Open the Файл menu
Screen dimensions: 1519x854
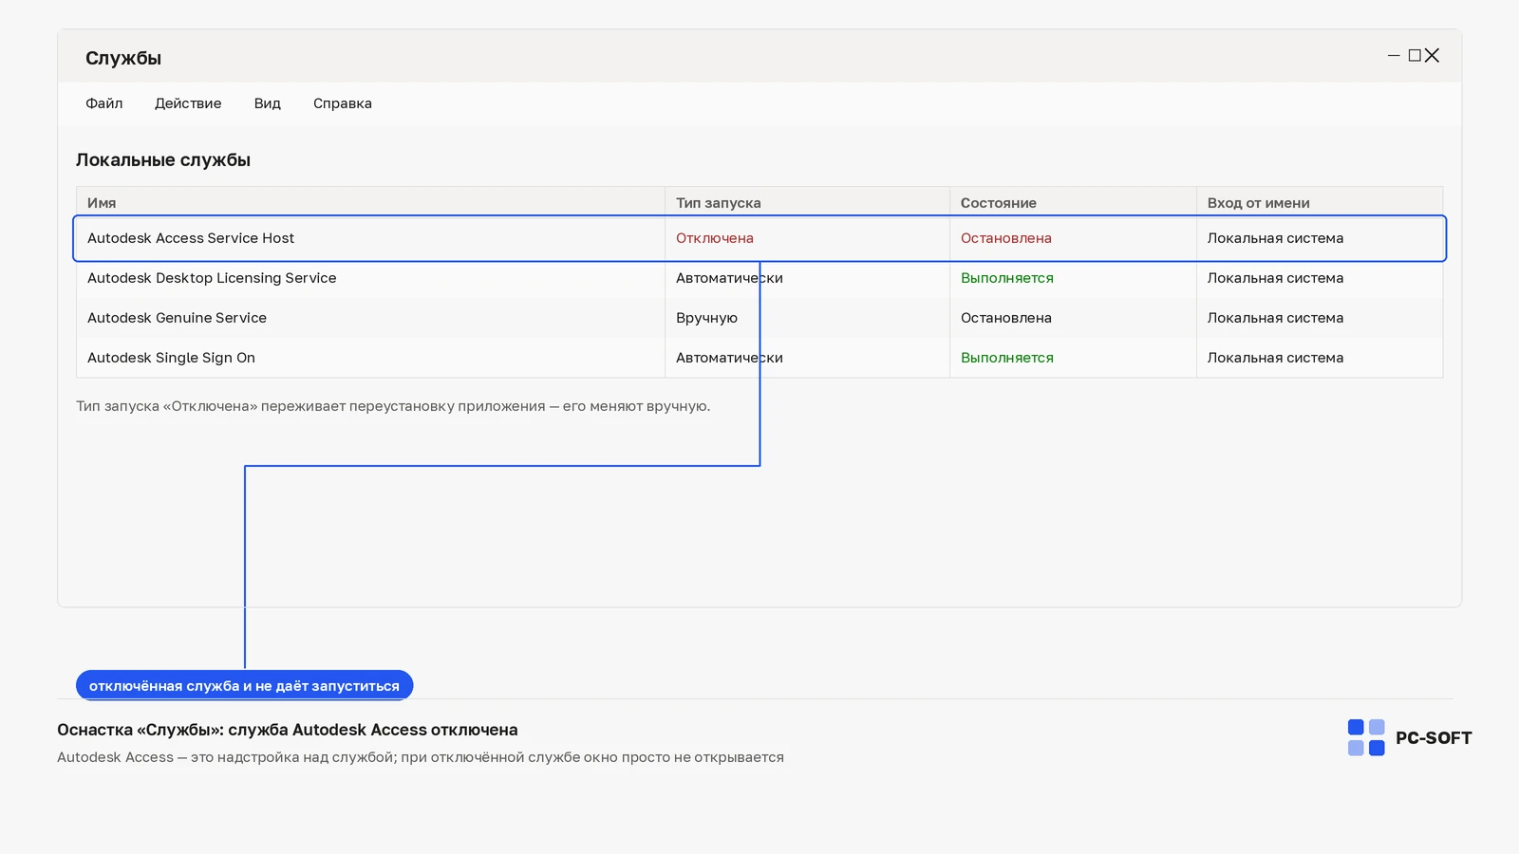[103, 103]
